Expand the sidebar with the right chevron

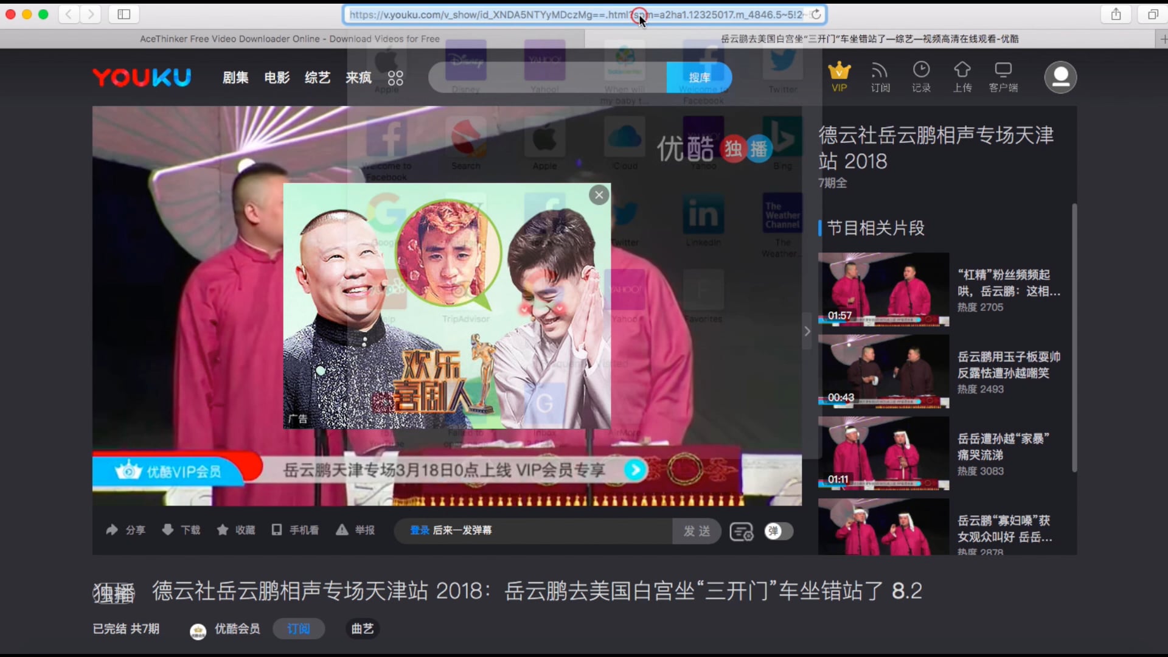click(x=807, y=332)
